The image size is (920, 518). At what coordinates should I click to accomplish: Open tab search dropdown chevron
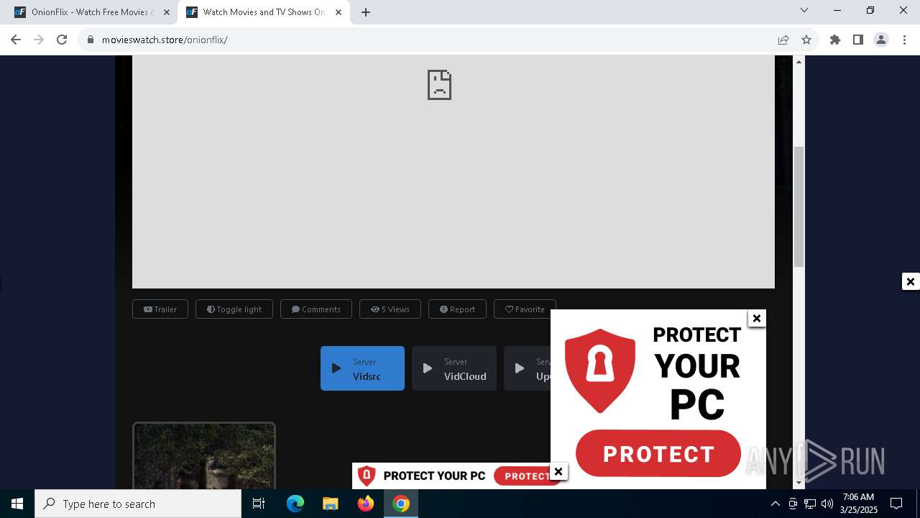tap(804, 10)
